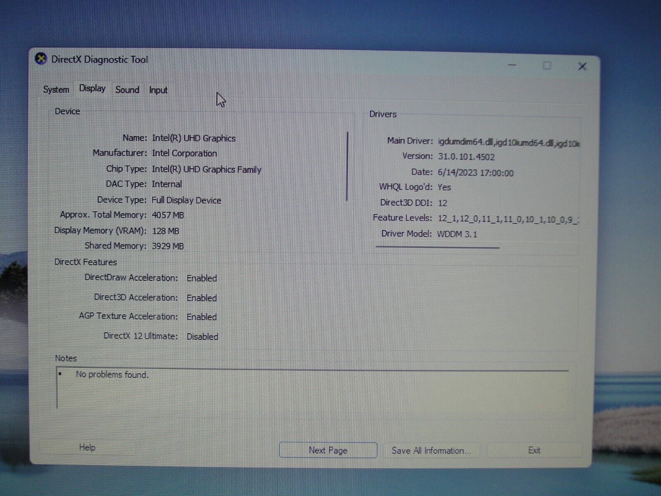The width and height of the screenshot is (661, 496).
Task: Switch to the System tab
Action: 56,90
